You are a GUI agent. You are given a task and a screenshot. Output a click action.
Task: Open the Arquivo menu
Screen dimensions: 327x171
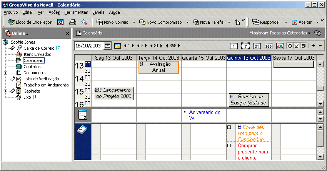tap(11, 13)
